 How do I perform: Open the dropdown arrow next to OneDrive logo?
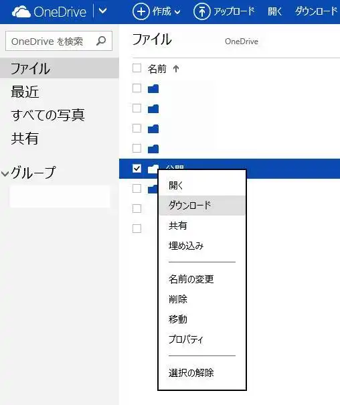pyautogui.click(x=103, y=11)
